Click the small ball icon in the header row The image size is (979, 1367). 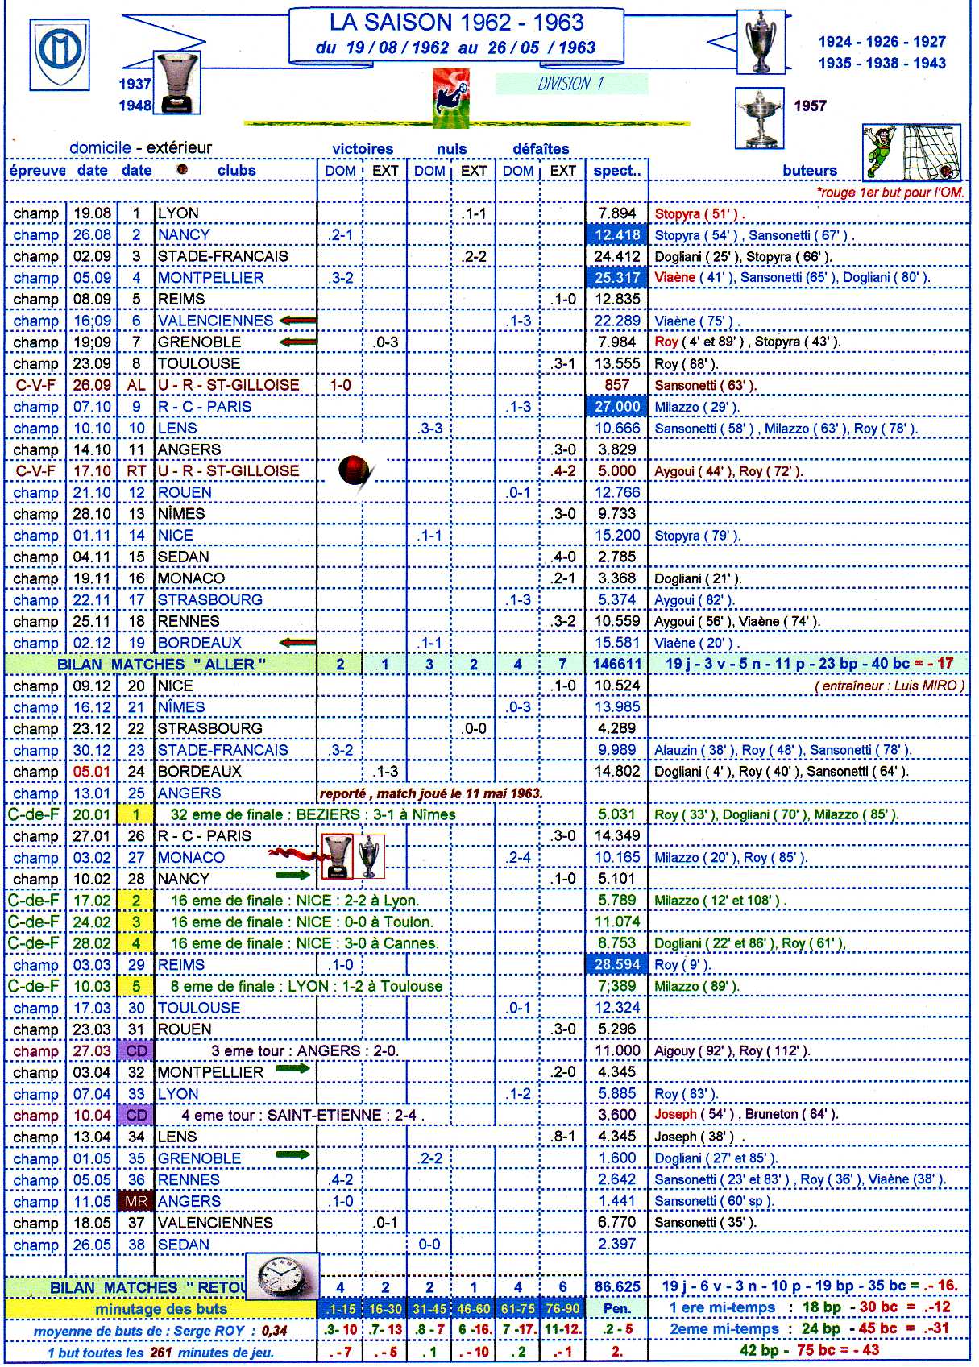(x=182, y=170)
